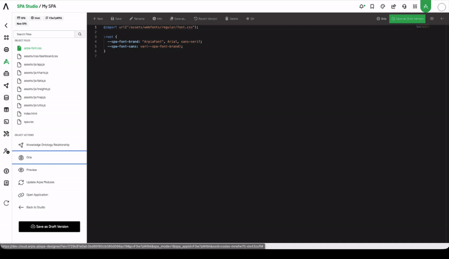Click black Save as Draft Version button
The height and width of the screenshot is (259, 449).
click(49, 226)
